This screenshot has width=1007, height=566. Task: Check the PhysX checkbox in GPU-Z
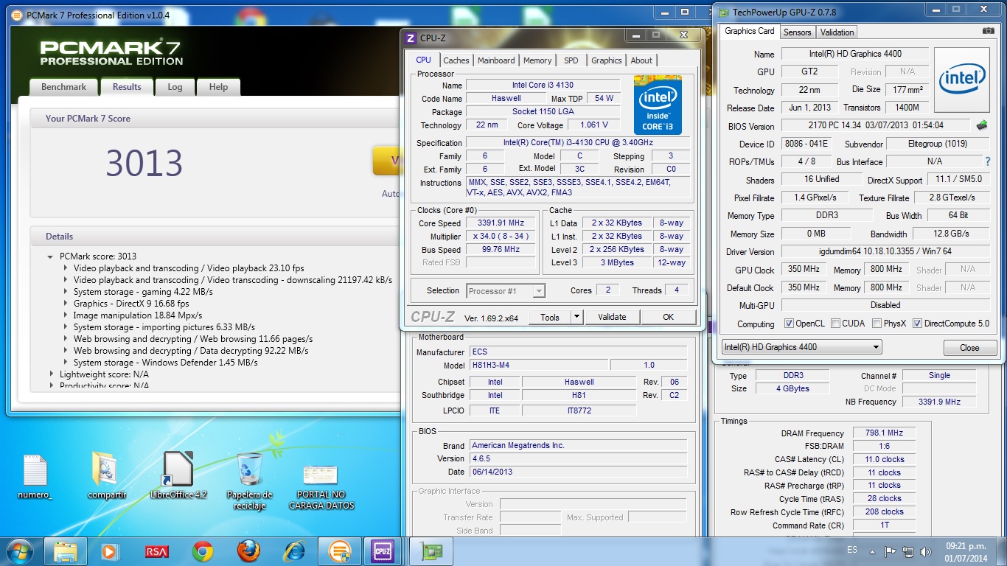coord(877,324)
